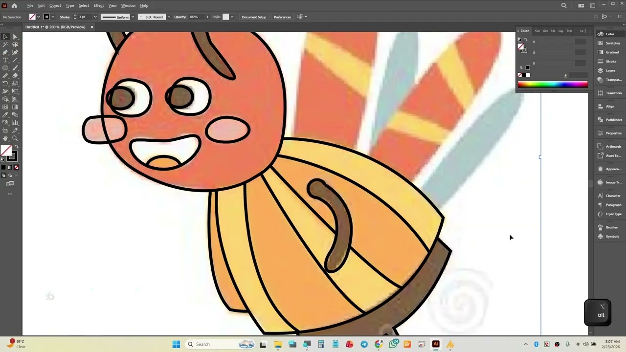Screen dimensions: 626x352
Task: Set paint mode to Color button
Action: (x=3, y=168)
